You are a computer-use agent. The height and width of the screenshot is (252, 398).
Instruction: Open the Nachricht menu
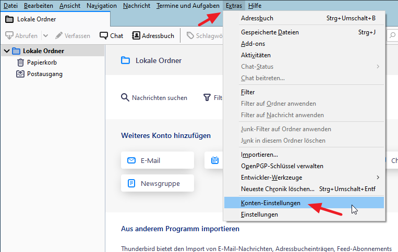pos(137,6)
